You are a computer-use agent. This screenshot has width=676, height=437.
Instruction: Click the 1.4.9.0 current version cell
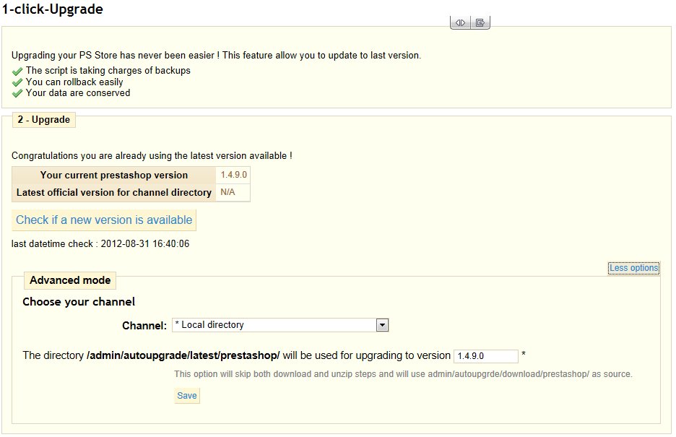pos(233,175)
